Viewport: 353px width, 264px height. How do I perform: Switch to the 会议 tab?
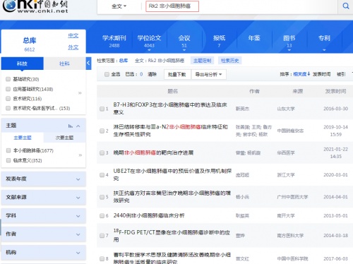coord(184,41)
